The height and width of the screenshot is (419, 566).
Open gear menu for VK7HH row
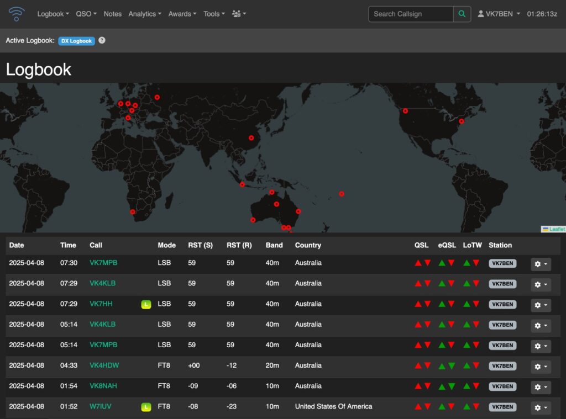(x=541, y=305)
